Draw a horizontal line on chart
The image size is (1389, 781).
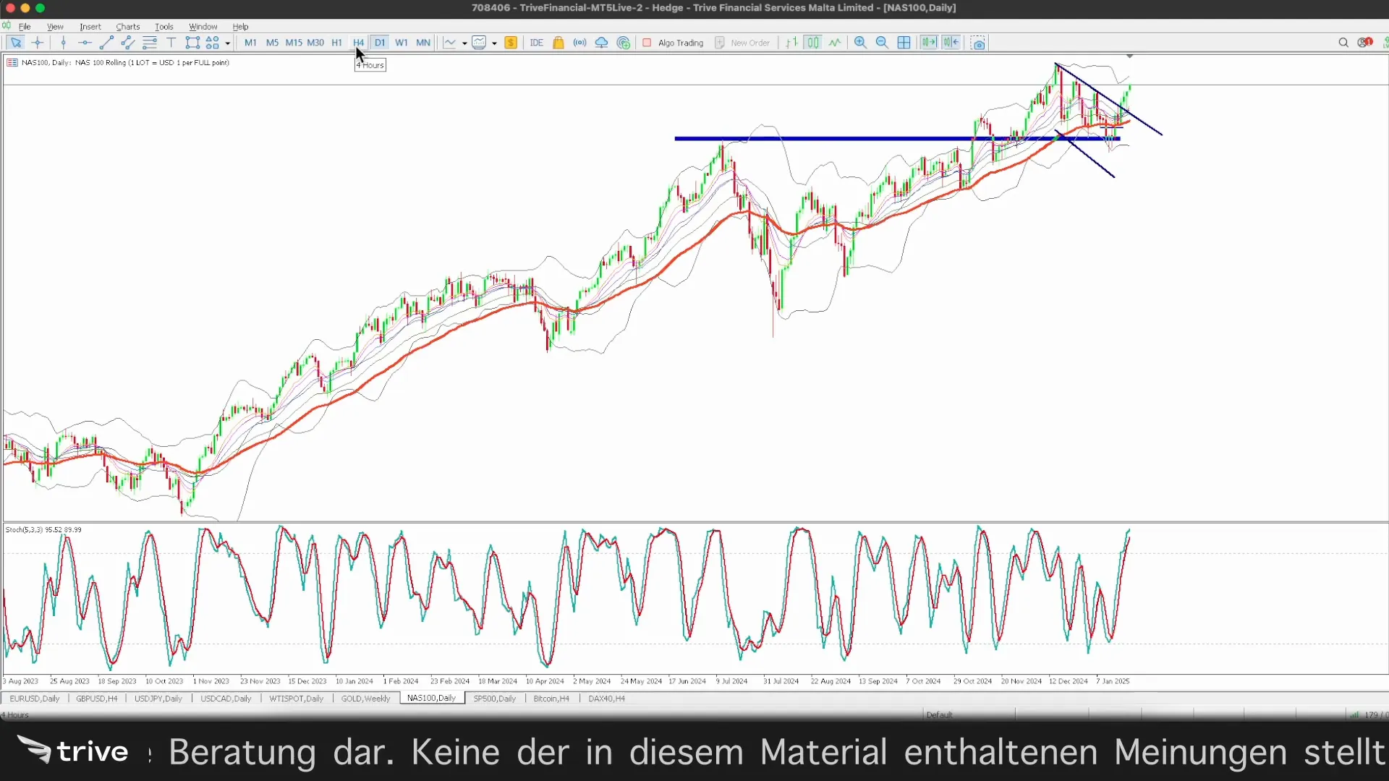(85, 43)
